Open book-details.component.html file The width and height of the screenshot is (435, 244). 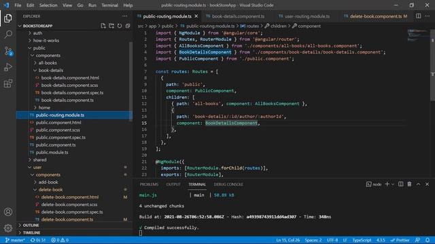point(70,78)
